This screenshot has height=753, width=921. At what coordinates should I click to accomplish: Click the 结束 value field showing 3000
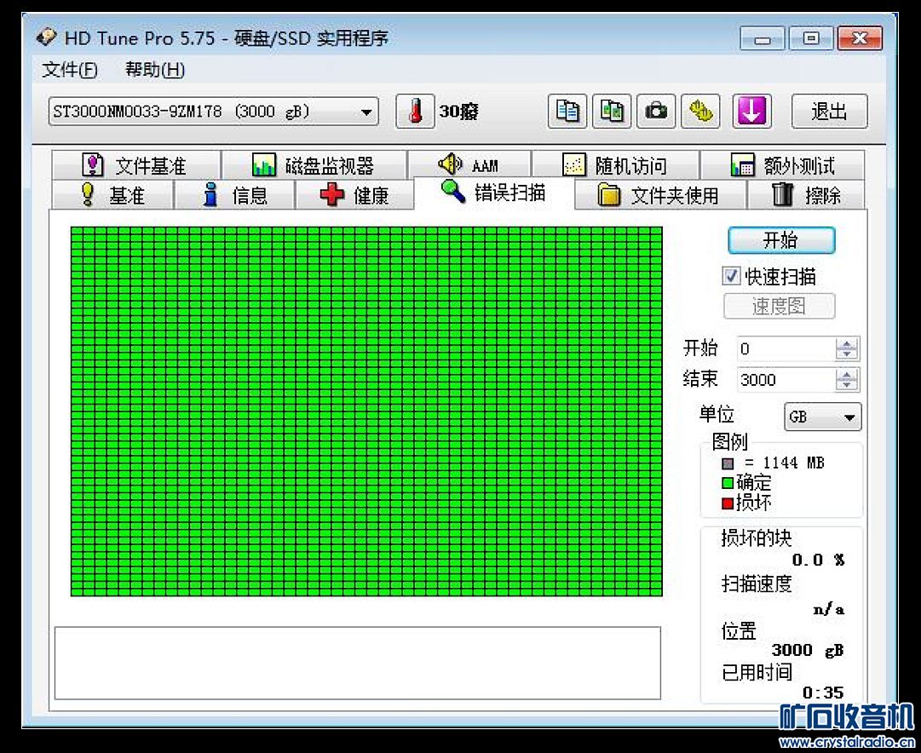[786, 380]
